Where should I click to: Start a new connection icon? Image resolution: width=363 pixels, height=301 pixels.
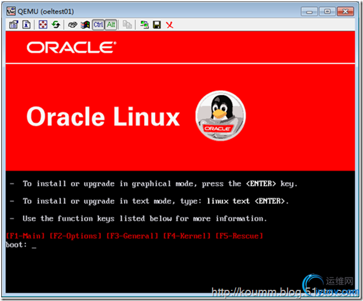coord(145,25)
